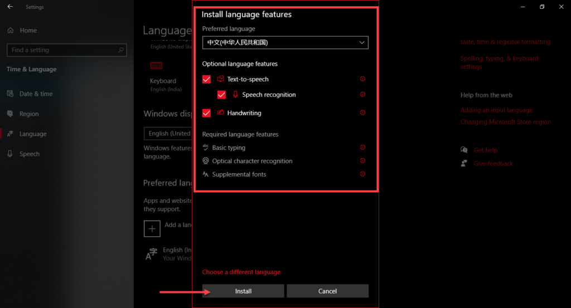Open the Speech microphone icon
This screenshot has height=308, width=571.
pos(10,154)
